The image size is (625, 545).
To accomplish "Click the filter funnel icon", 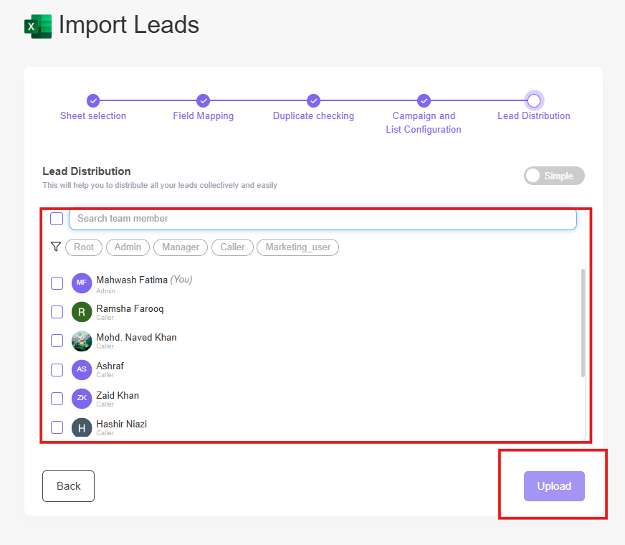I will (56, 247).
